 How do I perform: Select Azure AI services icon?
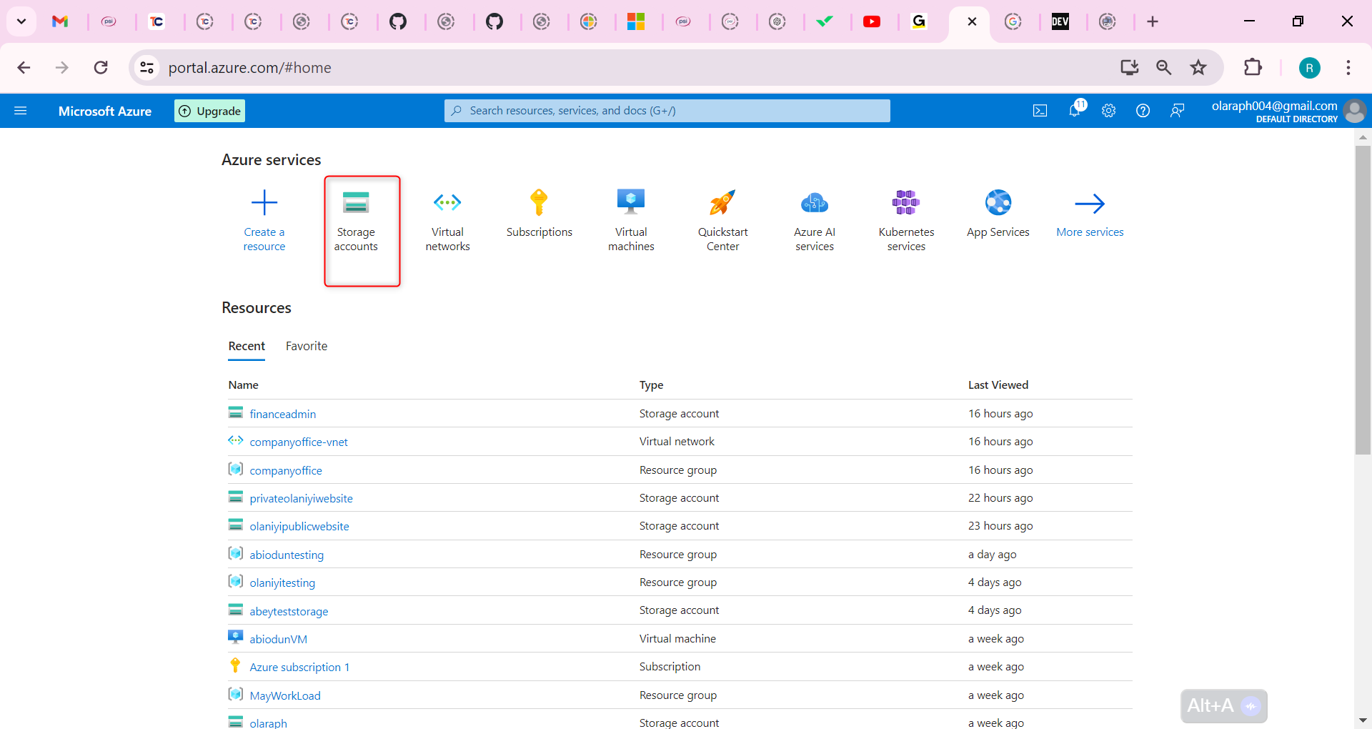(x=814, y=202)
